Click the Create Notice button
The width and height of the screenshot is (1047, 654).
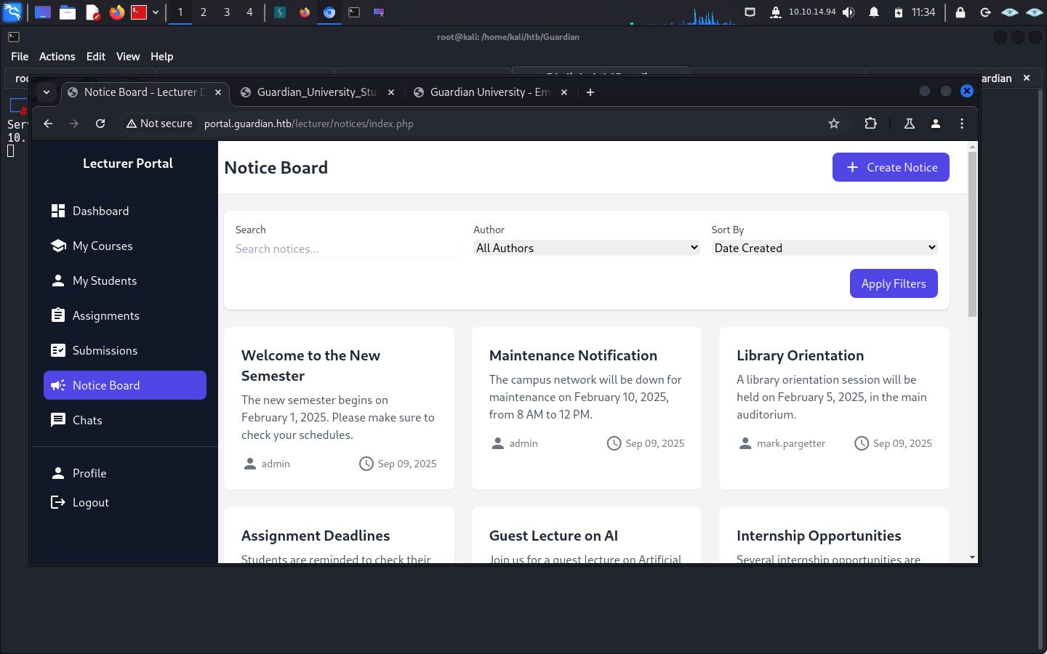pos(891,167)
